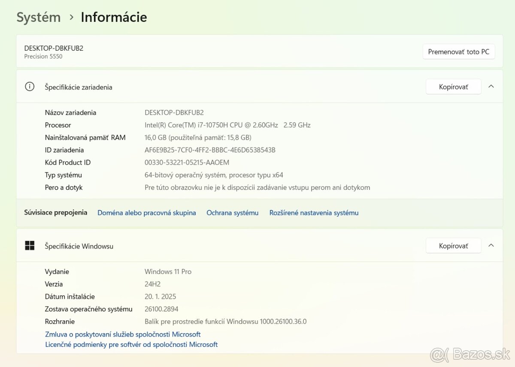
Task: Copy Windows specifications with Kopírovať button
Action: (x=453, y=245)
